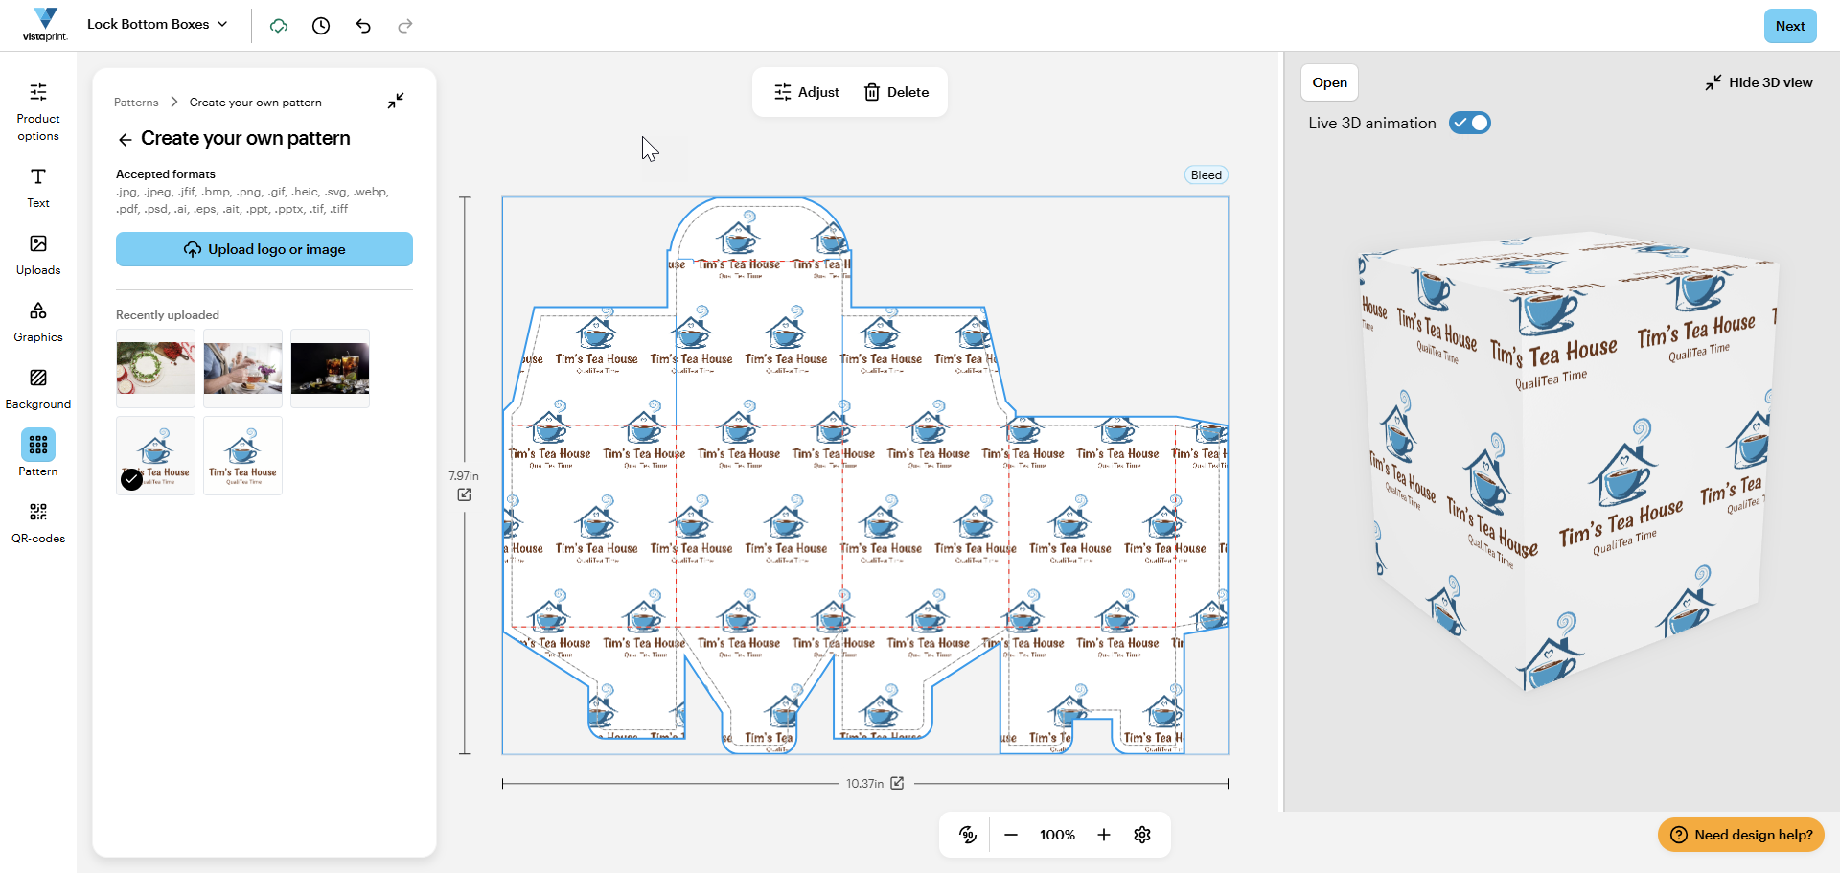Open the Background panel
Screen dimensions: 1840x873
click(38, 389)
